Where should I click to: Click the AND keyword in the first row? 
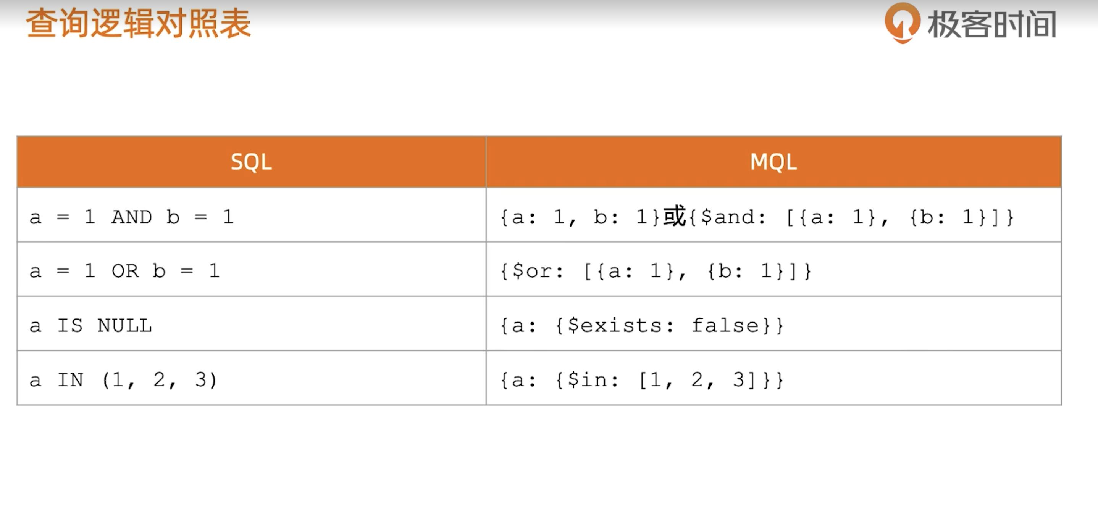point(132,217)
